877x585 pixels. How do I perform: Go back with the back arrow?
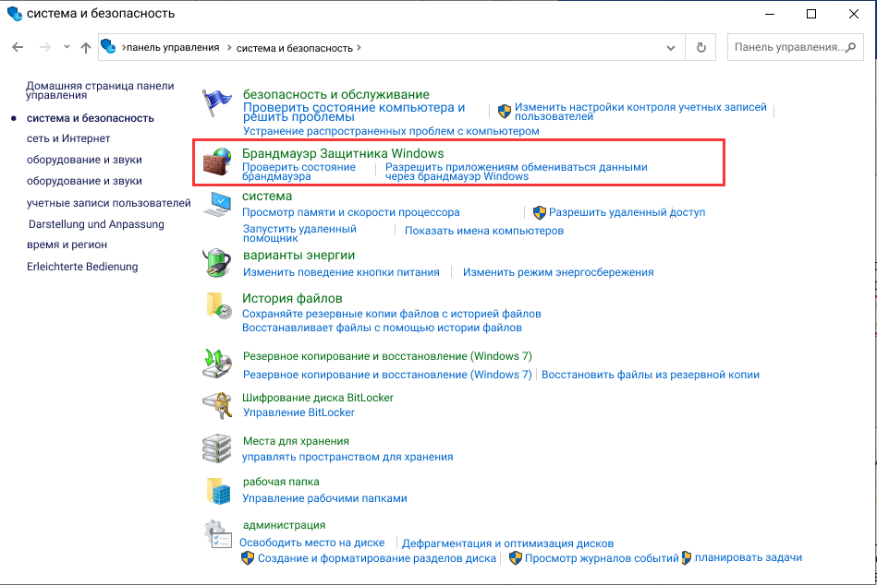[x=18, y=47]
